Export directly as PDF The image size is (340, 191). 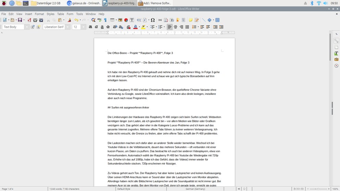click(29, 20)
